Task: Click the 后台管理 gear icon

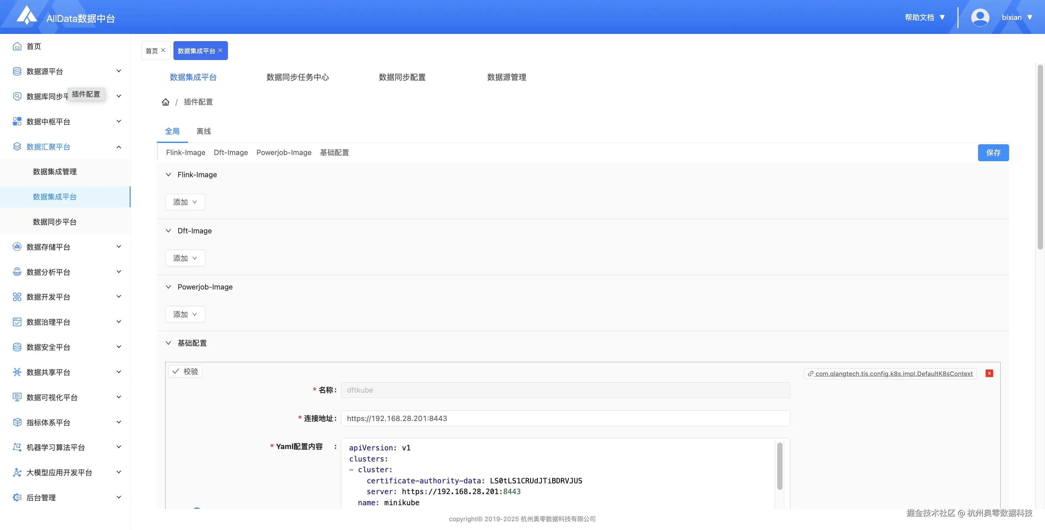Action: [17, 497]
